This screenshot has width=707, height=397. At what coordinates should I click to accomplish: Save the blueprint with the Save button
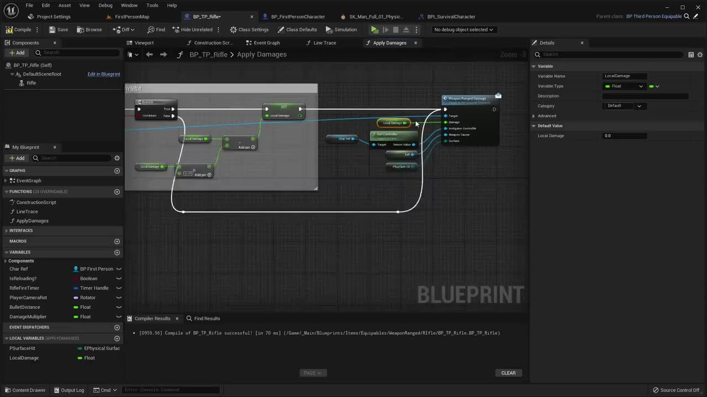click(59, 30)
